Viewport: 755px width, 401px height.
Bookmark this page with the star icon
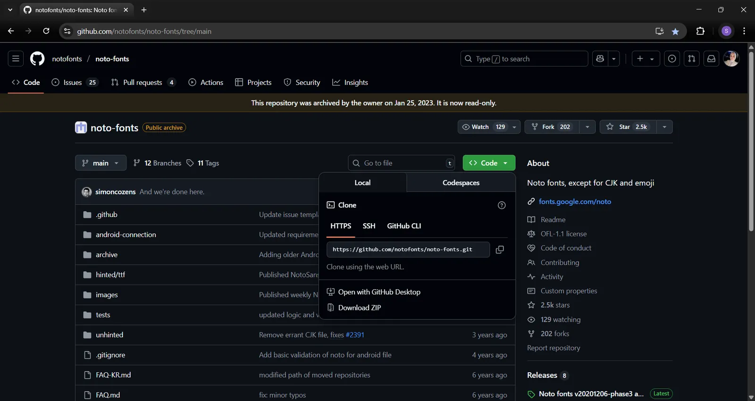[x=675, y=31]
